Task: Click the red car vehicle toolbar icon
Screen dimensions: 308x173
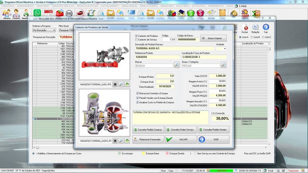Action: point(80,13)
